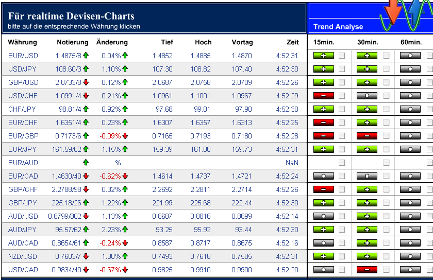
Task: Tick the EUR/USD 15min checkbox
Action: pos(342,55)
